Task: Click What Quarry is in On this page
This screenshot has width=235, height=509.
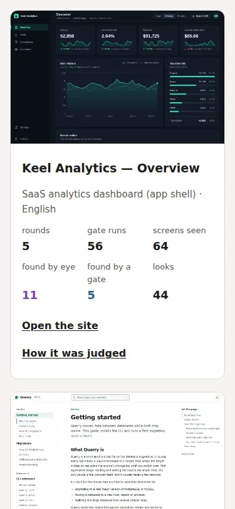Action: 192,415
